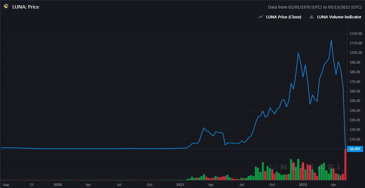365x188 pixels.
Task: Click the $10.00 price axis label
Action: click(x=356, y=140)
